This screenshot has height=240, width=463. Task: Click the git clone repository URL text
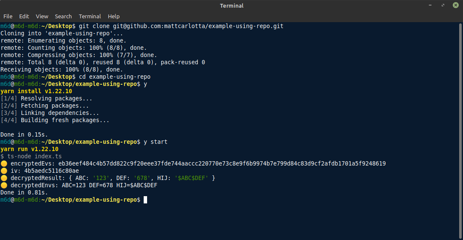click(198, 26)
